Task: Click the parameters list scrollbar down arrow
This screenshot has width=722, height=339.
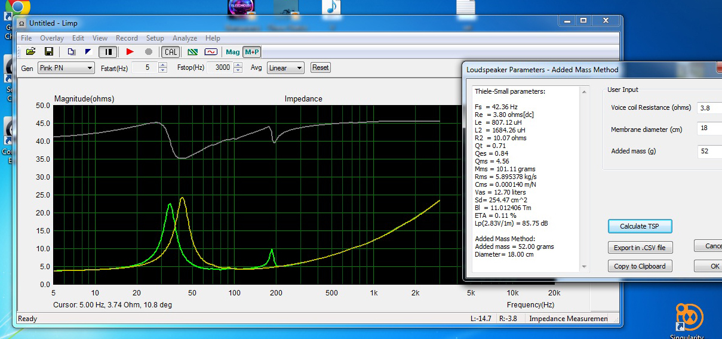Action: coord(584,267)
